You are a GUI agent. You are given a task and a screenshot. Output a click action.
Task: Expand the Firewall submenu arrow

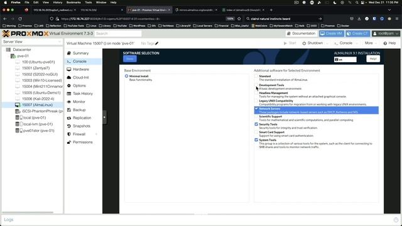pyautogui.click(x=96, y=134)
